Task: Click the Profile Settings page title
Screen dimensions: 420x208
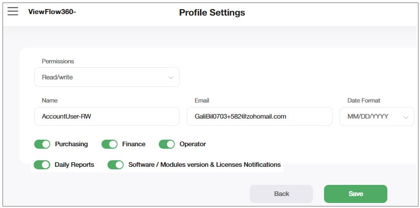Action: 212,13
